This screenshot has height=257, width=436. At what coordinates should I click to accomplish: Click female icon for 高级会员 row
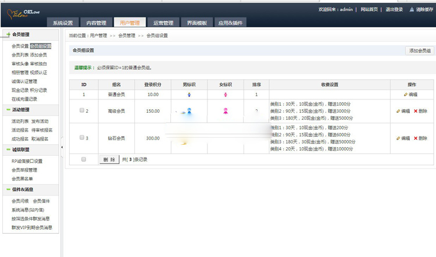coord(226,110)
